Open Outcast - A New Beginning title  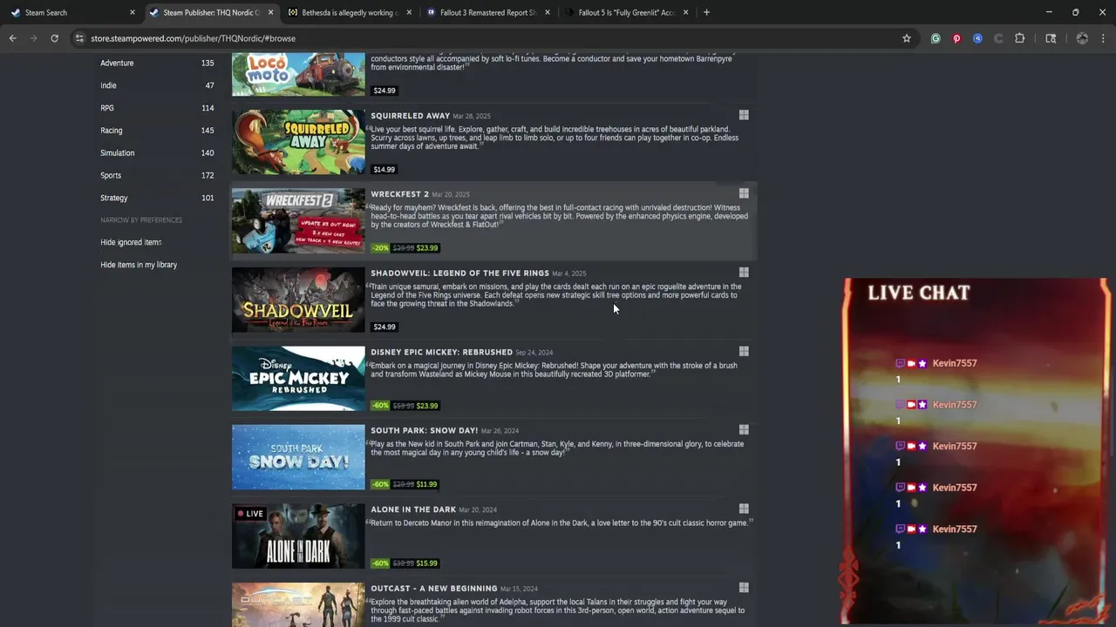[433, 589]
